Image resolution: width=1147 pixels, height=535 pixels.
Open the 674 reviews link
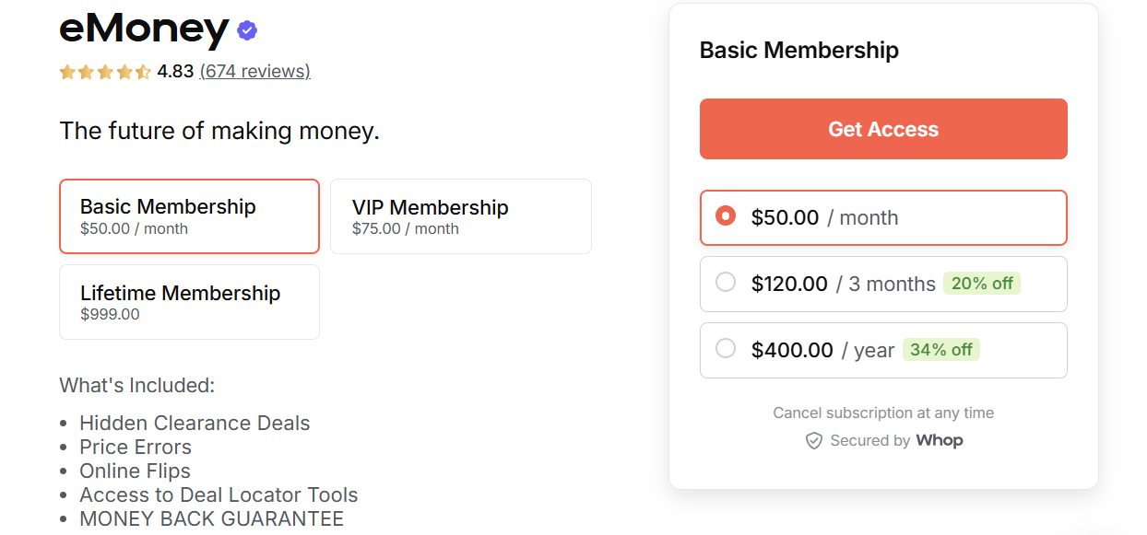pos(254,71)
